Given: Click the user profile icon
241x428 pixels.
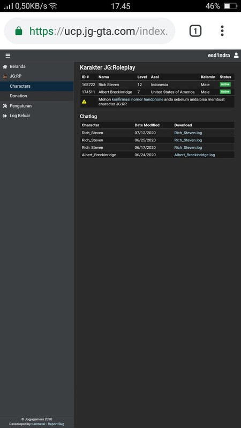Looking at the screenshot, I should [236, 56].
